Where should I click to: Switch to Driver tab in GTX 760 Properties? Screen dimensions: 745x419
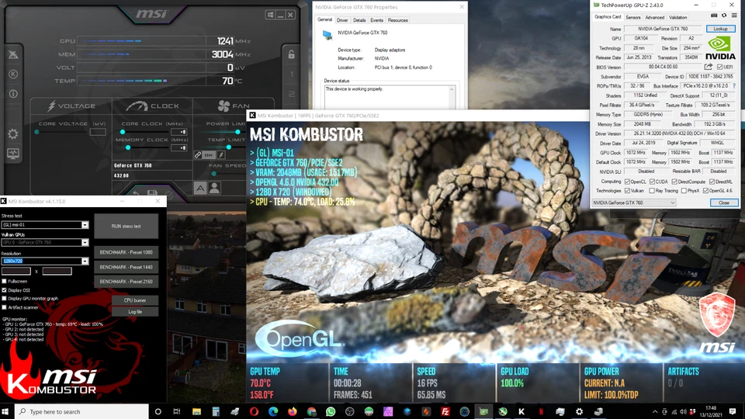[342, 20]
